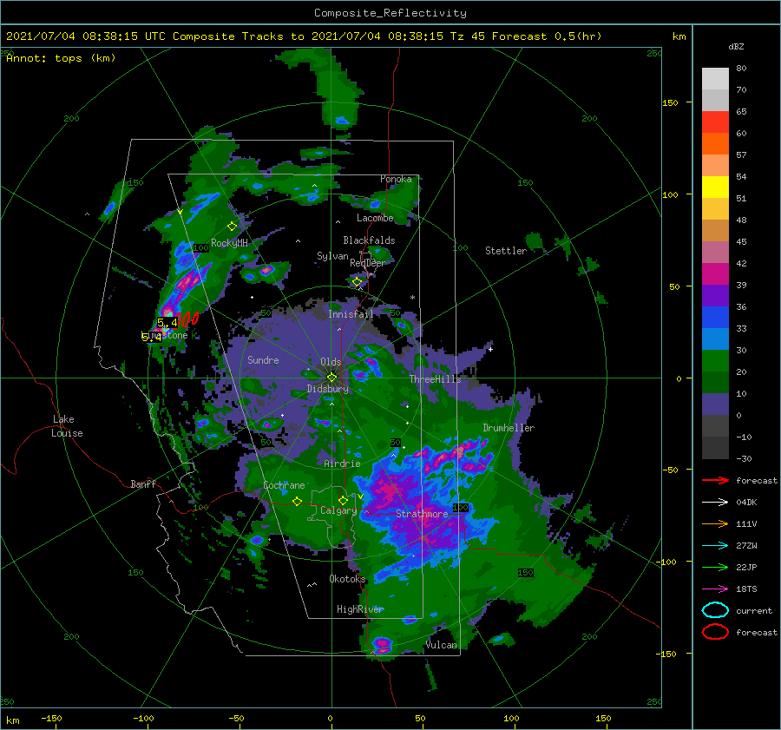The height and width of the screenshot is (730, 781).
Task: Click the 'Cochrane' city label
Action: [x=284, y=485]
